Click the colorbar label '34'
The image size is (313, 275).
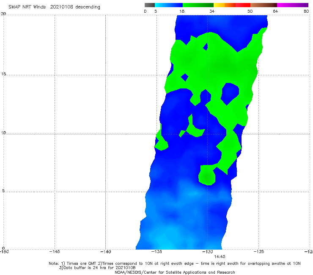point(212,11)
